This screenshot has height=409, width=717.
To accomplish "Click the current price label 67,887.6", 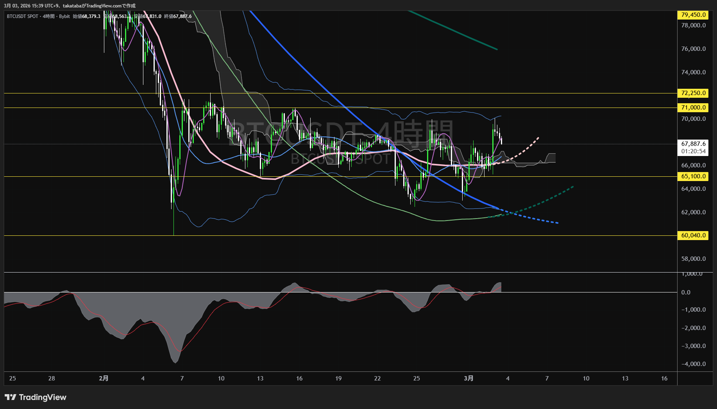I will click(x=693, y=144).
